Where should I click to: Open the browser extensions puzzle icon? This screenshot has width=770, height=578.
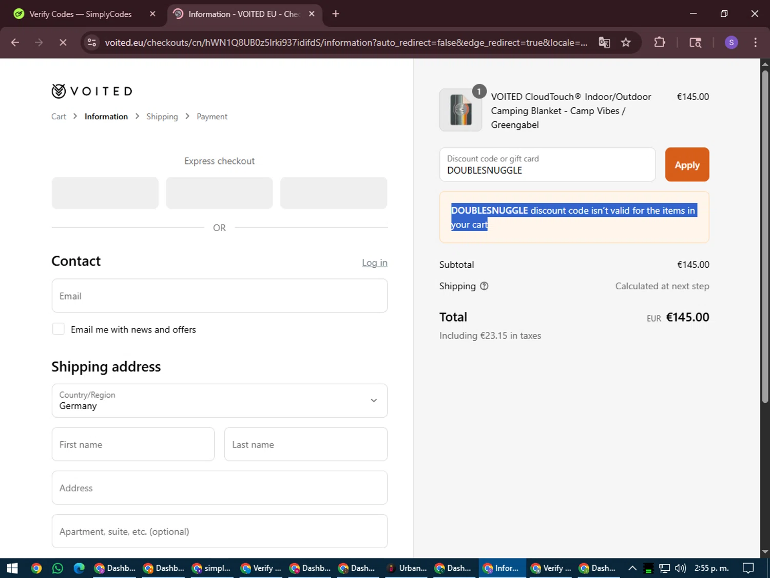click(x=660, y=43)
